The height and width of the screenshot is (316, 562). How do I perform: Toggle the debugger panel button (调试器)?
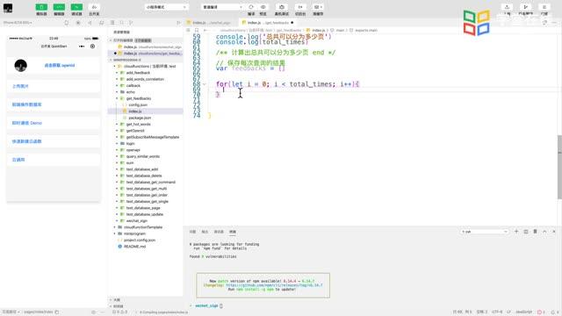pyautogui.click(x=76, y=7)
